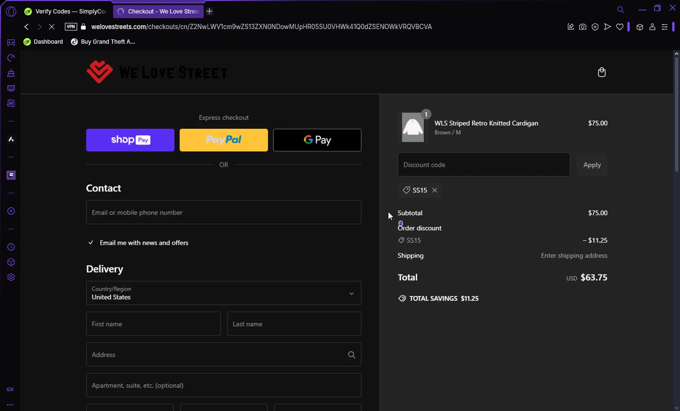Open the ad blocker shield icon

tap(595, 27)
